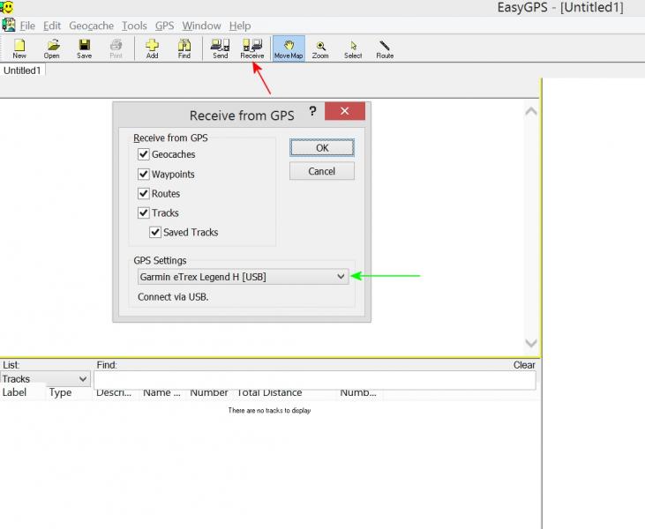
Task: Click 'There are no tracks to display' message
Action: [x=269, y=410]
